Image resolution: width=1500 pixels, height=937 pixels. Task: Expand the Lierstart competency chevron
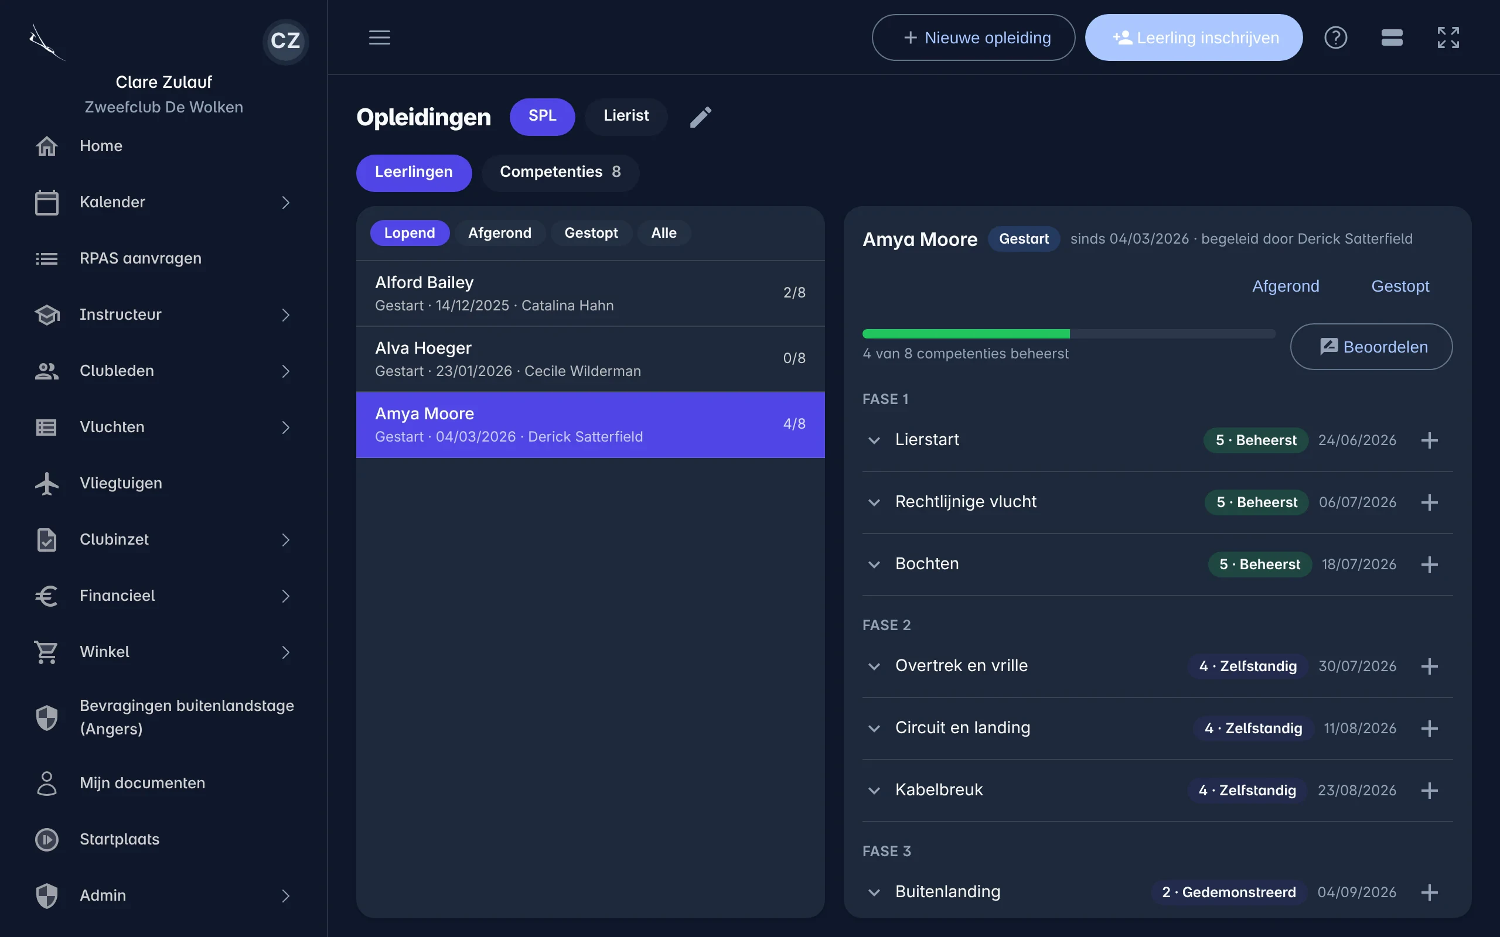[x=874, y=440]
